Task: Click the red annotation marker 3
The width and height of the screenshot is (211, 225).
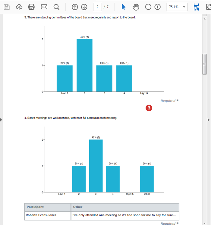Action: coord(149,107)
